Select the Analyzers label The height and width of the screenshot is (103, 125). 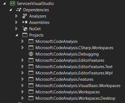(38, 16)
